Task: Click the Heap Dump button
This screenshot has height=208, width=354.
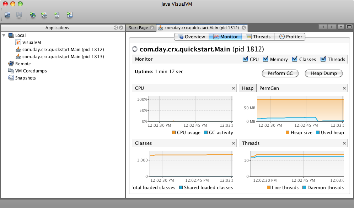Action: [323, 73]
